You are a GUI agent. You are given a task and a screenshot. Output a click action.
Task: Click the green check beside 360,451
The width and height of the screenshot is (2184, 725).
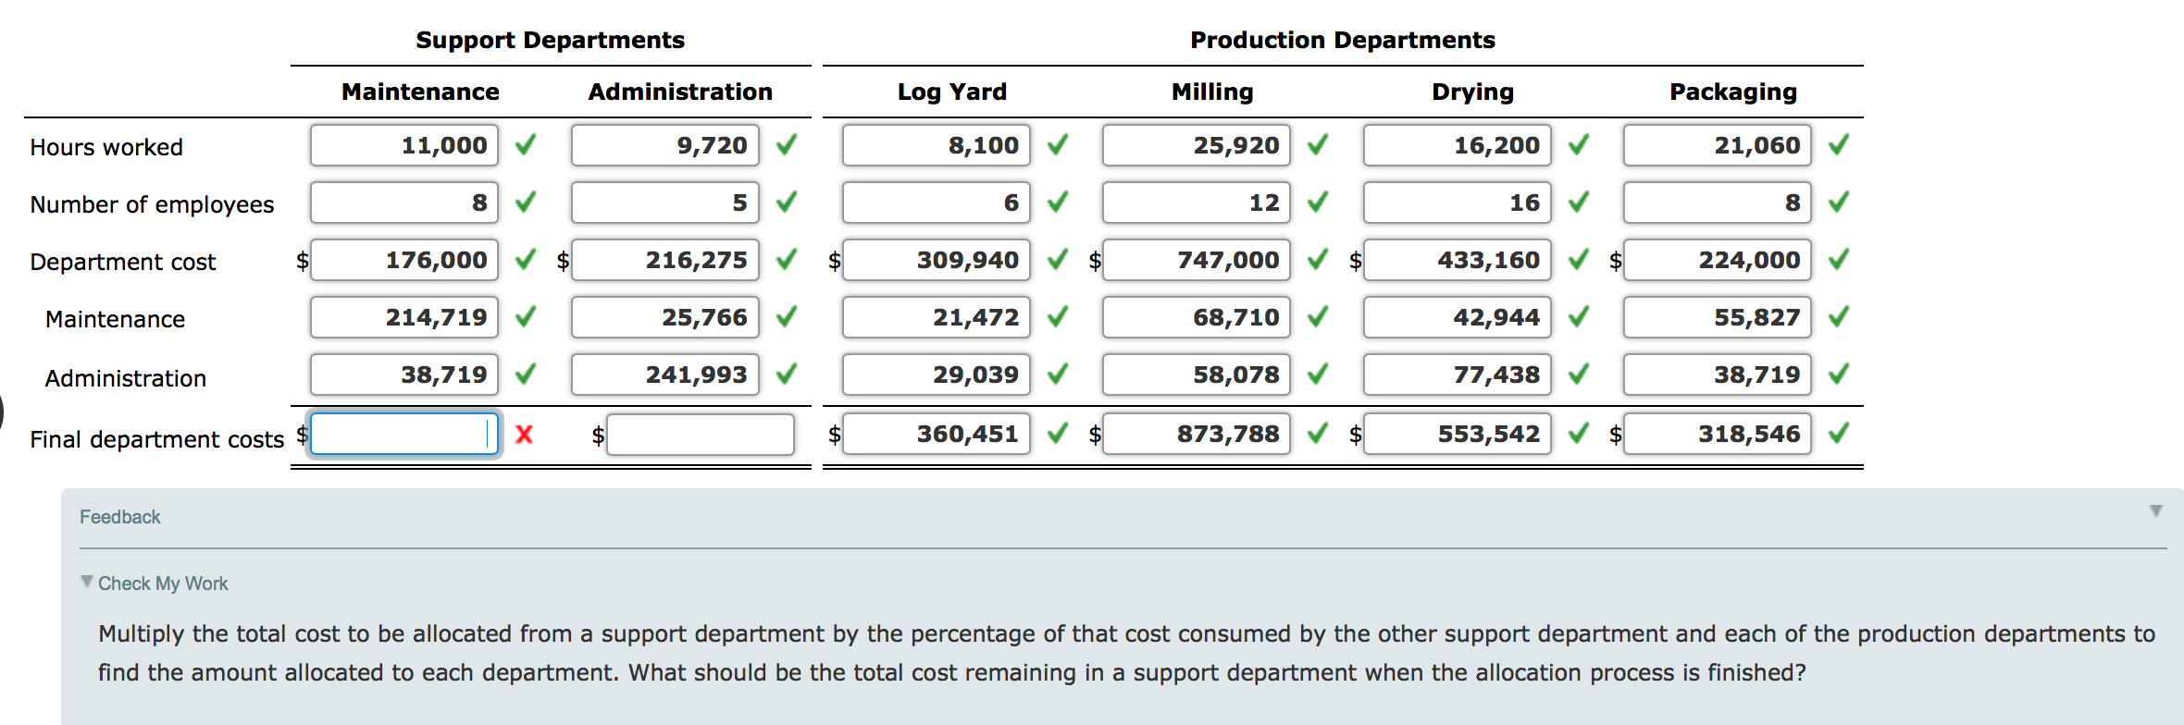point(1058,433)
